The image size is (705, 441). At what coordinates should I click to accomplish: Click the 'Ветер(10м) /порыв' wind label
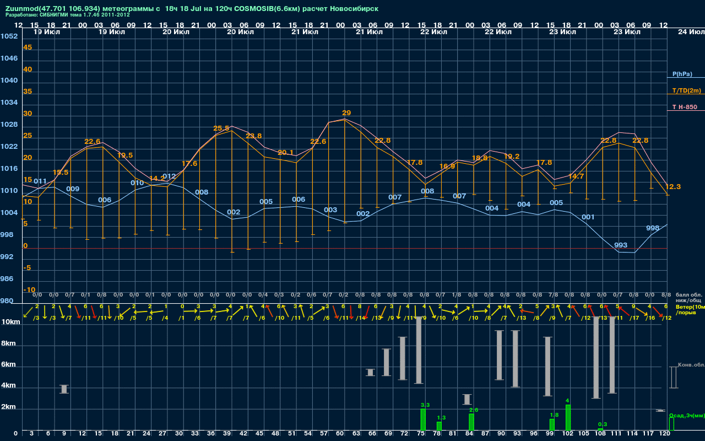690,310
